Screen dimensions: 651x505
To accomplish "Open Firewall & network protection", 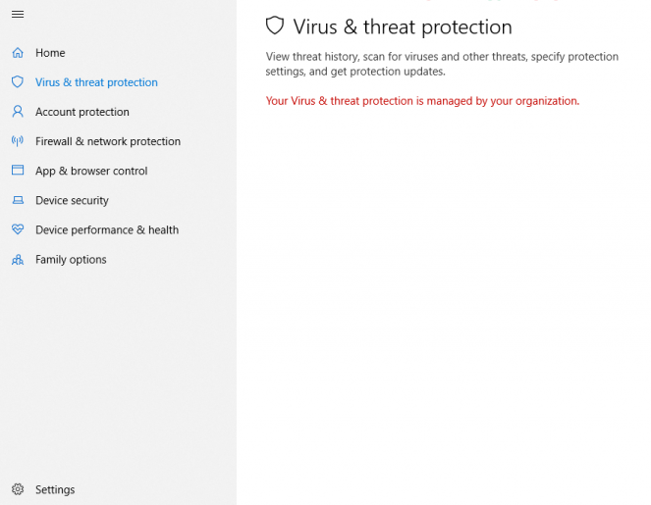I will [108, 141].
